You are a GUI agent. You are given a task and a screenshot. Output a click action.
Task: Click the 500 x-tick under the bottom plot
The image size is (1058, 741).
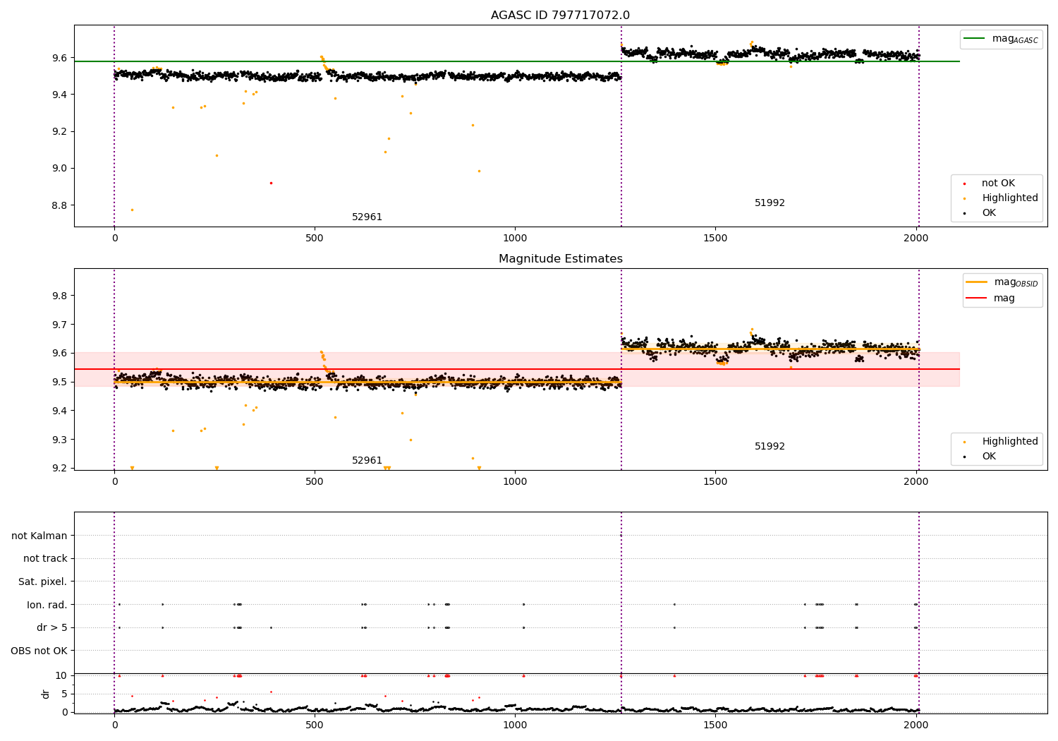[x=315, y=726]
